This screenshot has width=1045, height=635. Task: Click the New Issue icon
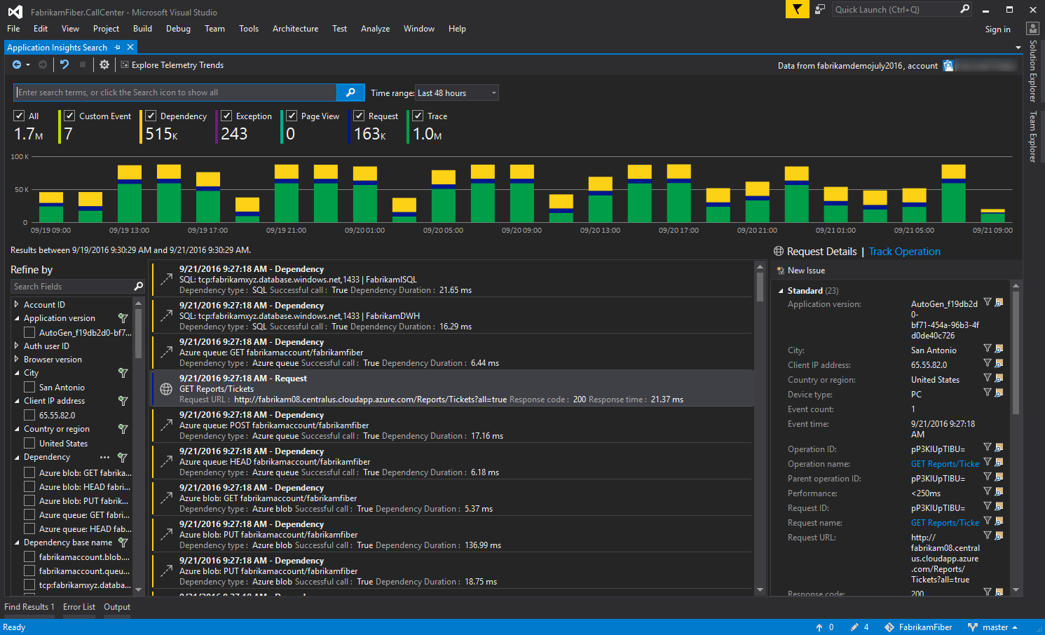pos(780,271)
